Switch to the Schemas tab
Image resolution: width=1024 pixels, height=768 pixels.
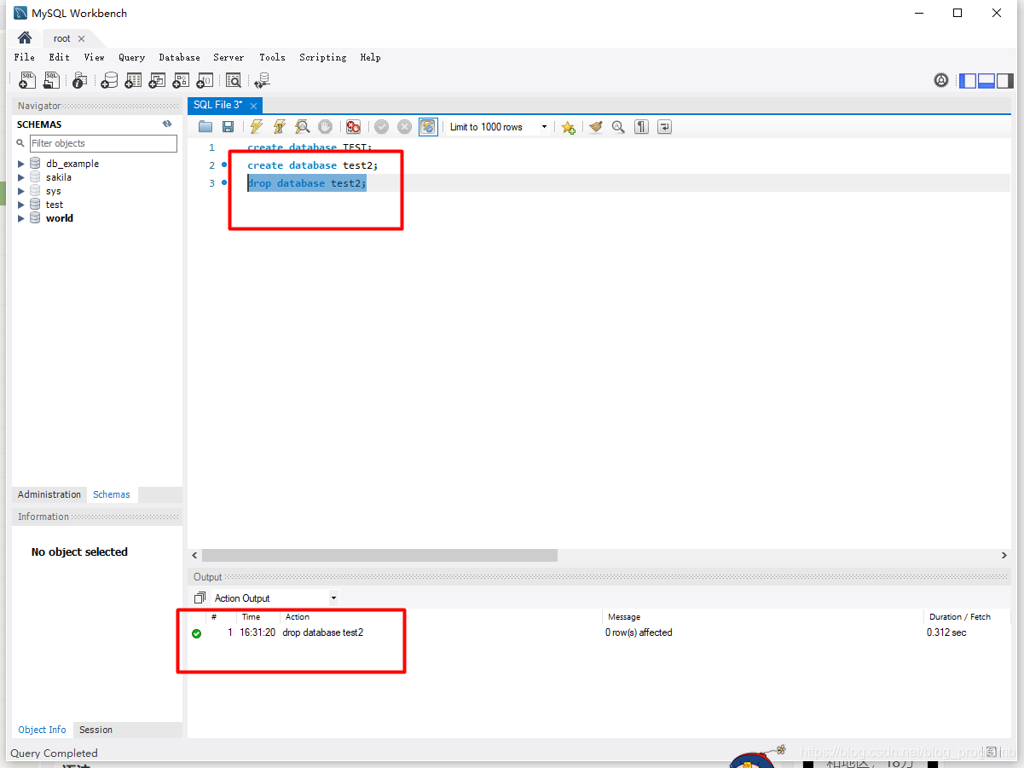point(112,494)
